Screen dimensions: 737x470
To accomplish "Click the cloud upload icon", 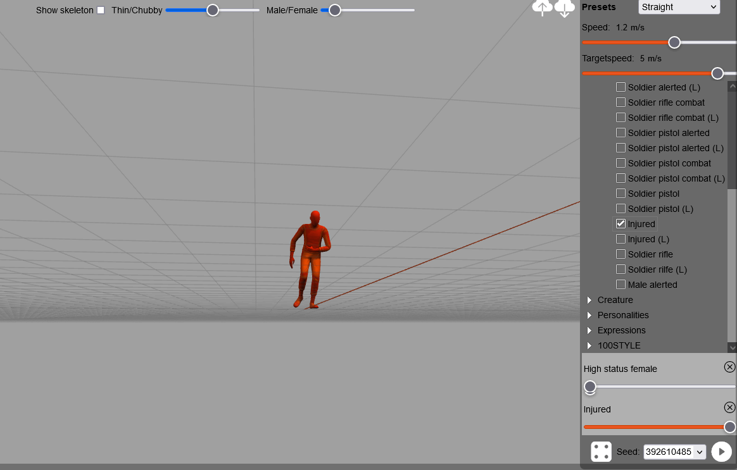I will point(542,8).
